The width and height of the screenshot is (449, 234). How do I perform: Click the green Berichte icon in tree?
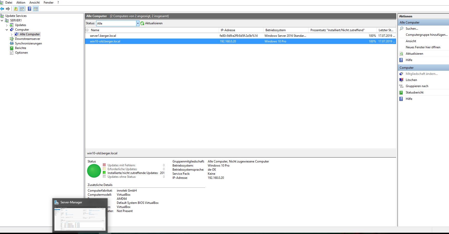click(x=11, y=48)
